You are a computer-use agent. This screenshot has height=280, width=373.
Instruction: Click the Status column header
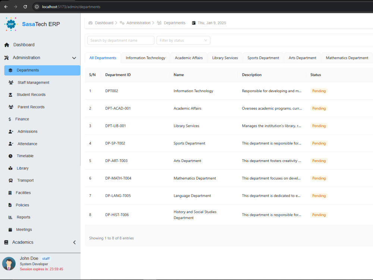(316, 75)
